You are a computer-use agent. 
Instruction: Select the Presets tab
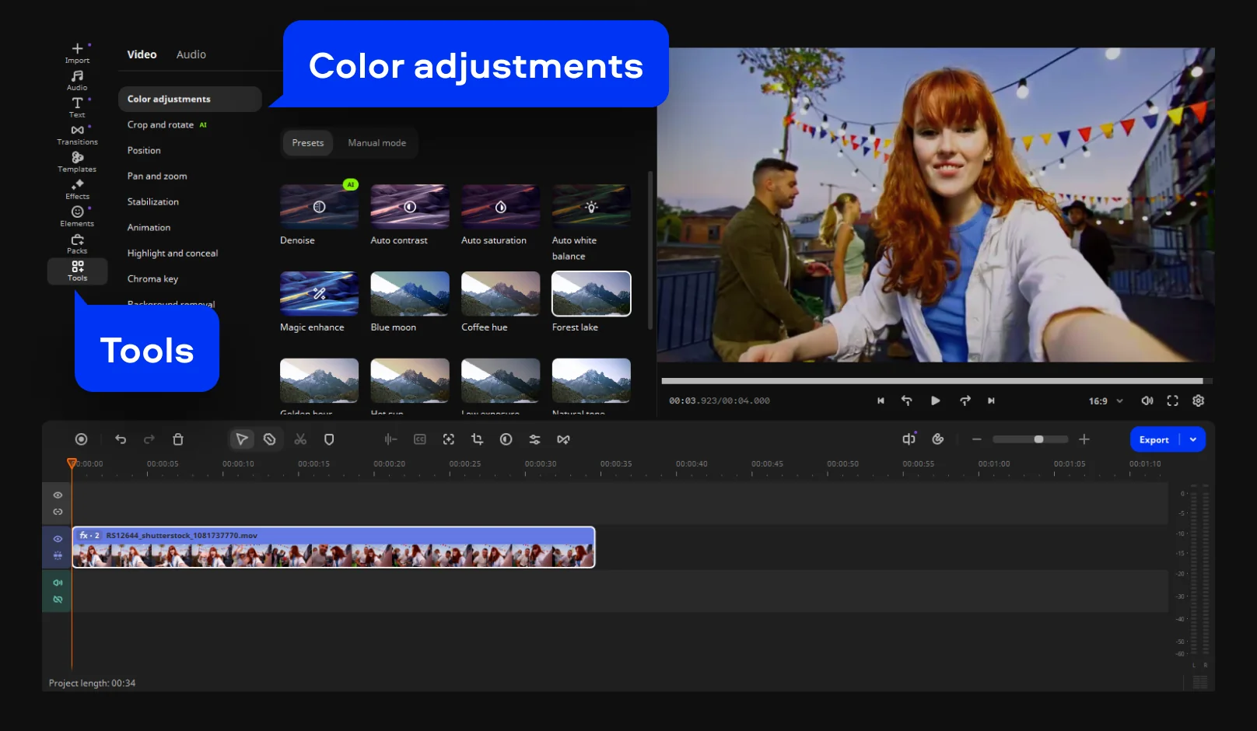[x=308, y=143]
